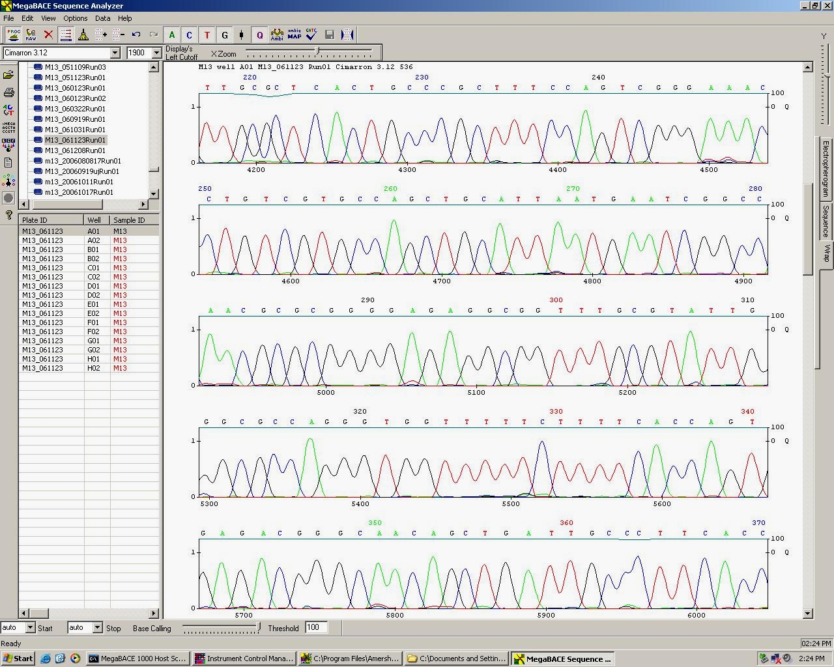
Task: Click the gray circle stop icon in sidebar
Action: pyautogui.click(x=8, y=197)
